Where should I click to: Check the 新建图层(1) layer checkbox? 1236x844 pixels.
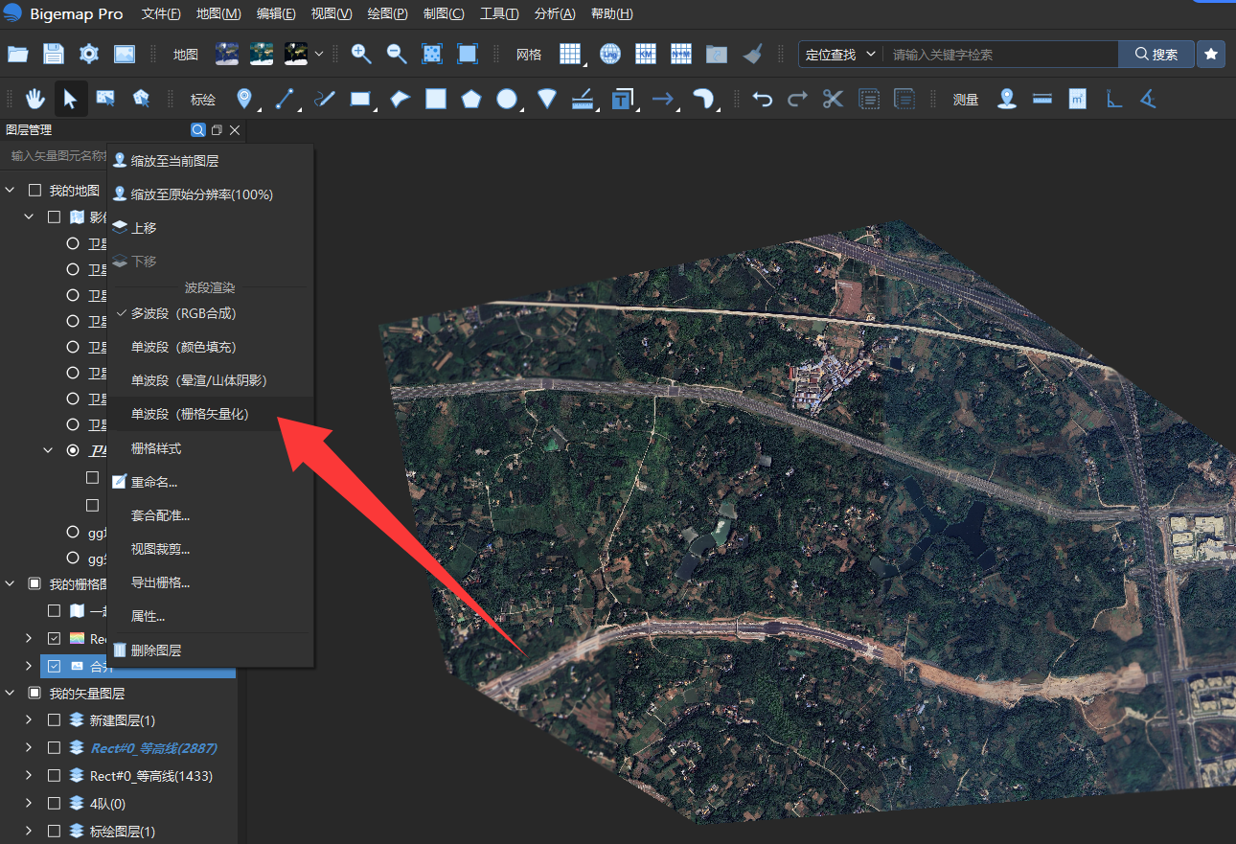(x=55, y=720)
